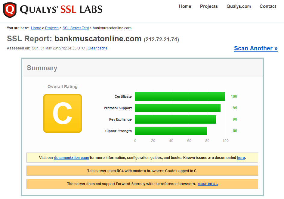
Task: Click the Cipher Strength score bar
Action: [x=171, y=131]
